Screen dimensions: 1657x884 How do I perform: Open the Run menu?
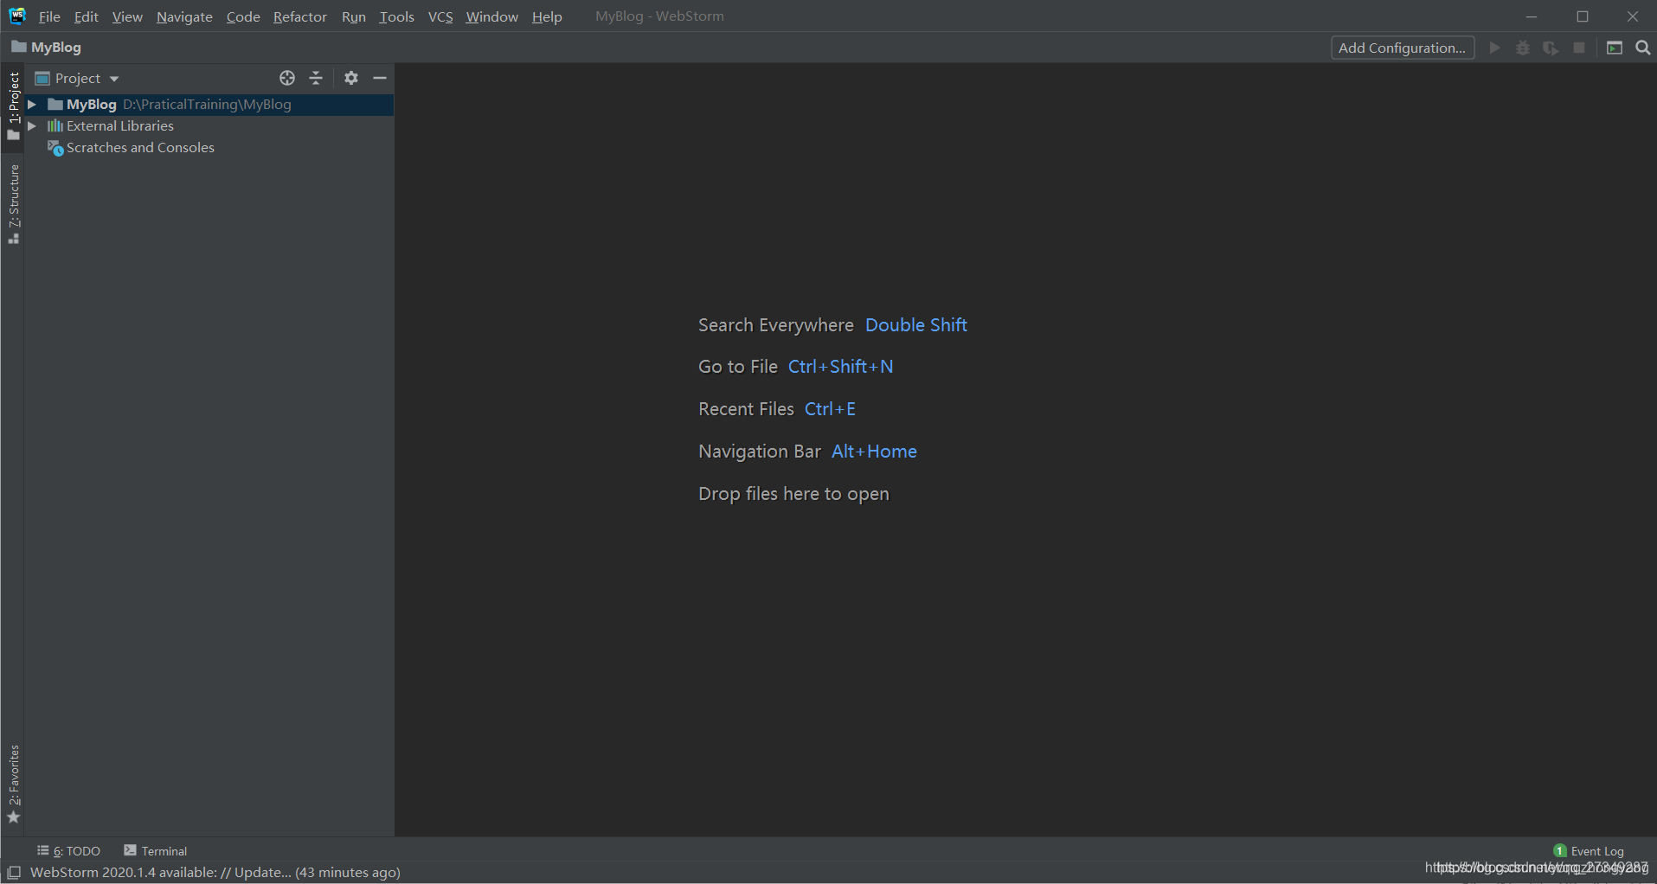click(x=353, y=16)
